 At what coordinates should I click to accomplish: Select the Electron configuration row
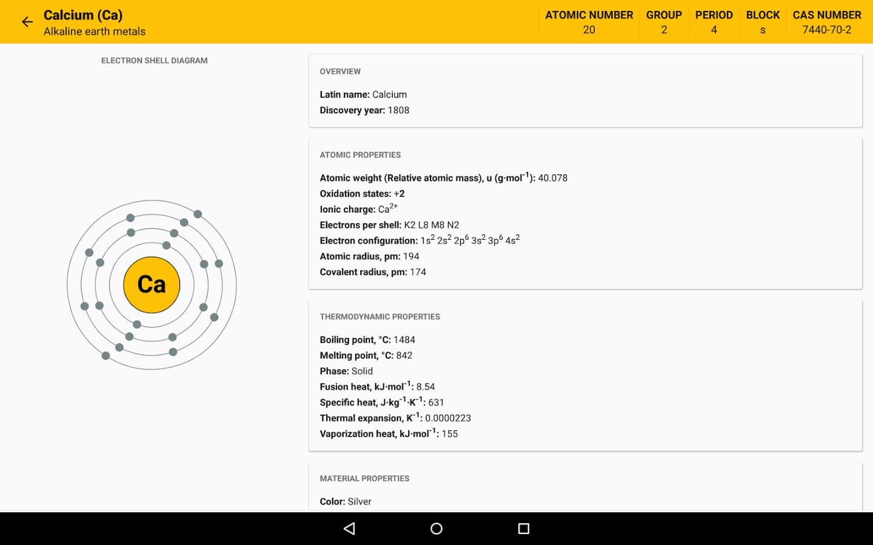click(x=420, y=240)
